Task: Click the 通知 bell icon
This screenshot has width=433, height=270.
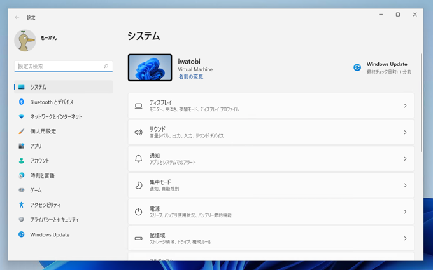Action: pos(138,159)
